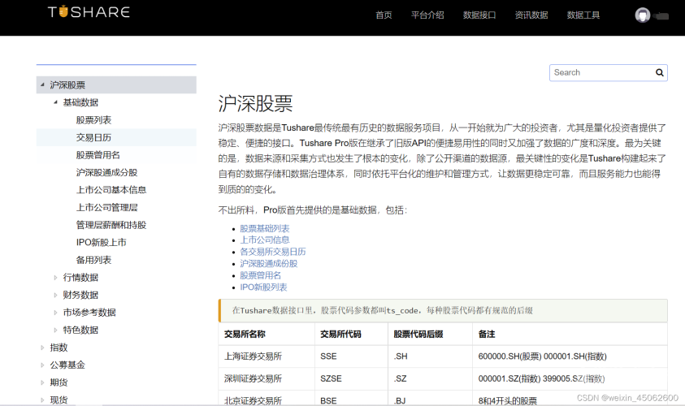685x406 pixels.
Task: Open 上市公司管理层 in the sidebar
Action: 106,207
